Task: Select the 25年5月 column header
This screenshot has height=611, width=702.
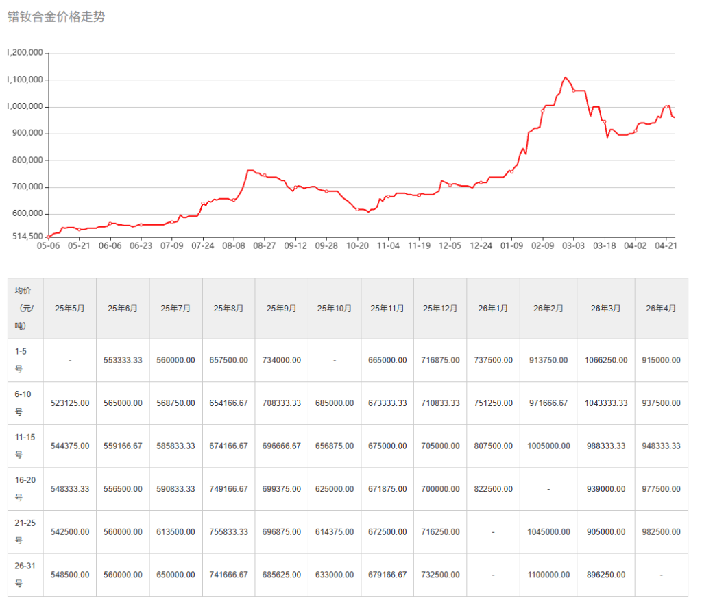Action: tap(69, 309)
